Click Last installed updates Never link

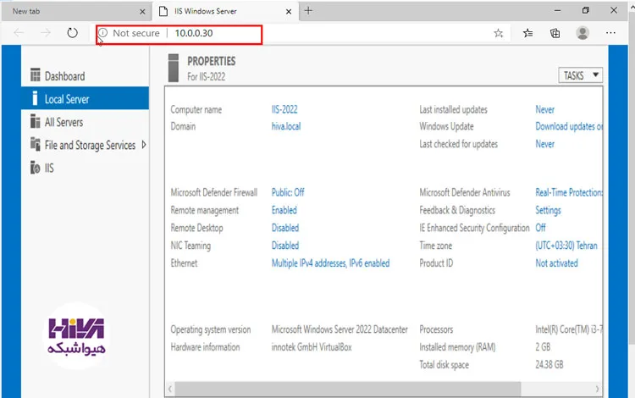[x=544, y=109]
